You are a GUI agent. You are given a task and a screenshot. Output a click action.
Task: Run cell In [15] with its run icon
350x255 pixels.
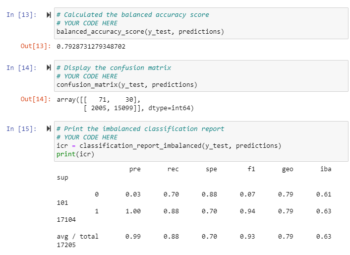[x=49, y=128]
